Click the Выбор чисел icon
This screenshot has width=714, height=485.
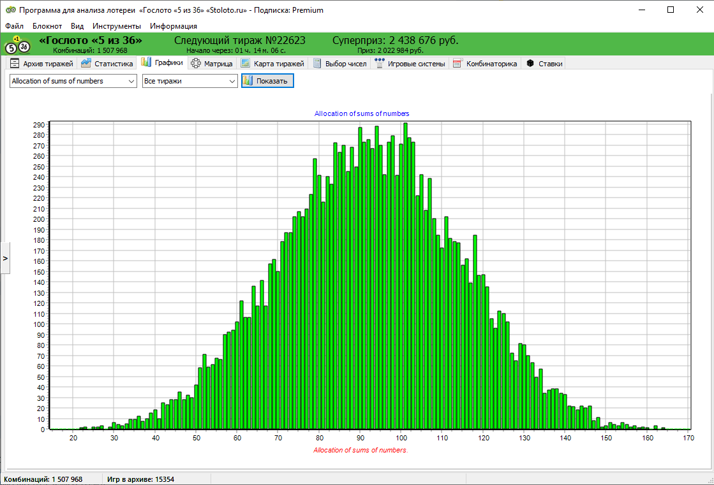click(x=317, y=64)
